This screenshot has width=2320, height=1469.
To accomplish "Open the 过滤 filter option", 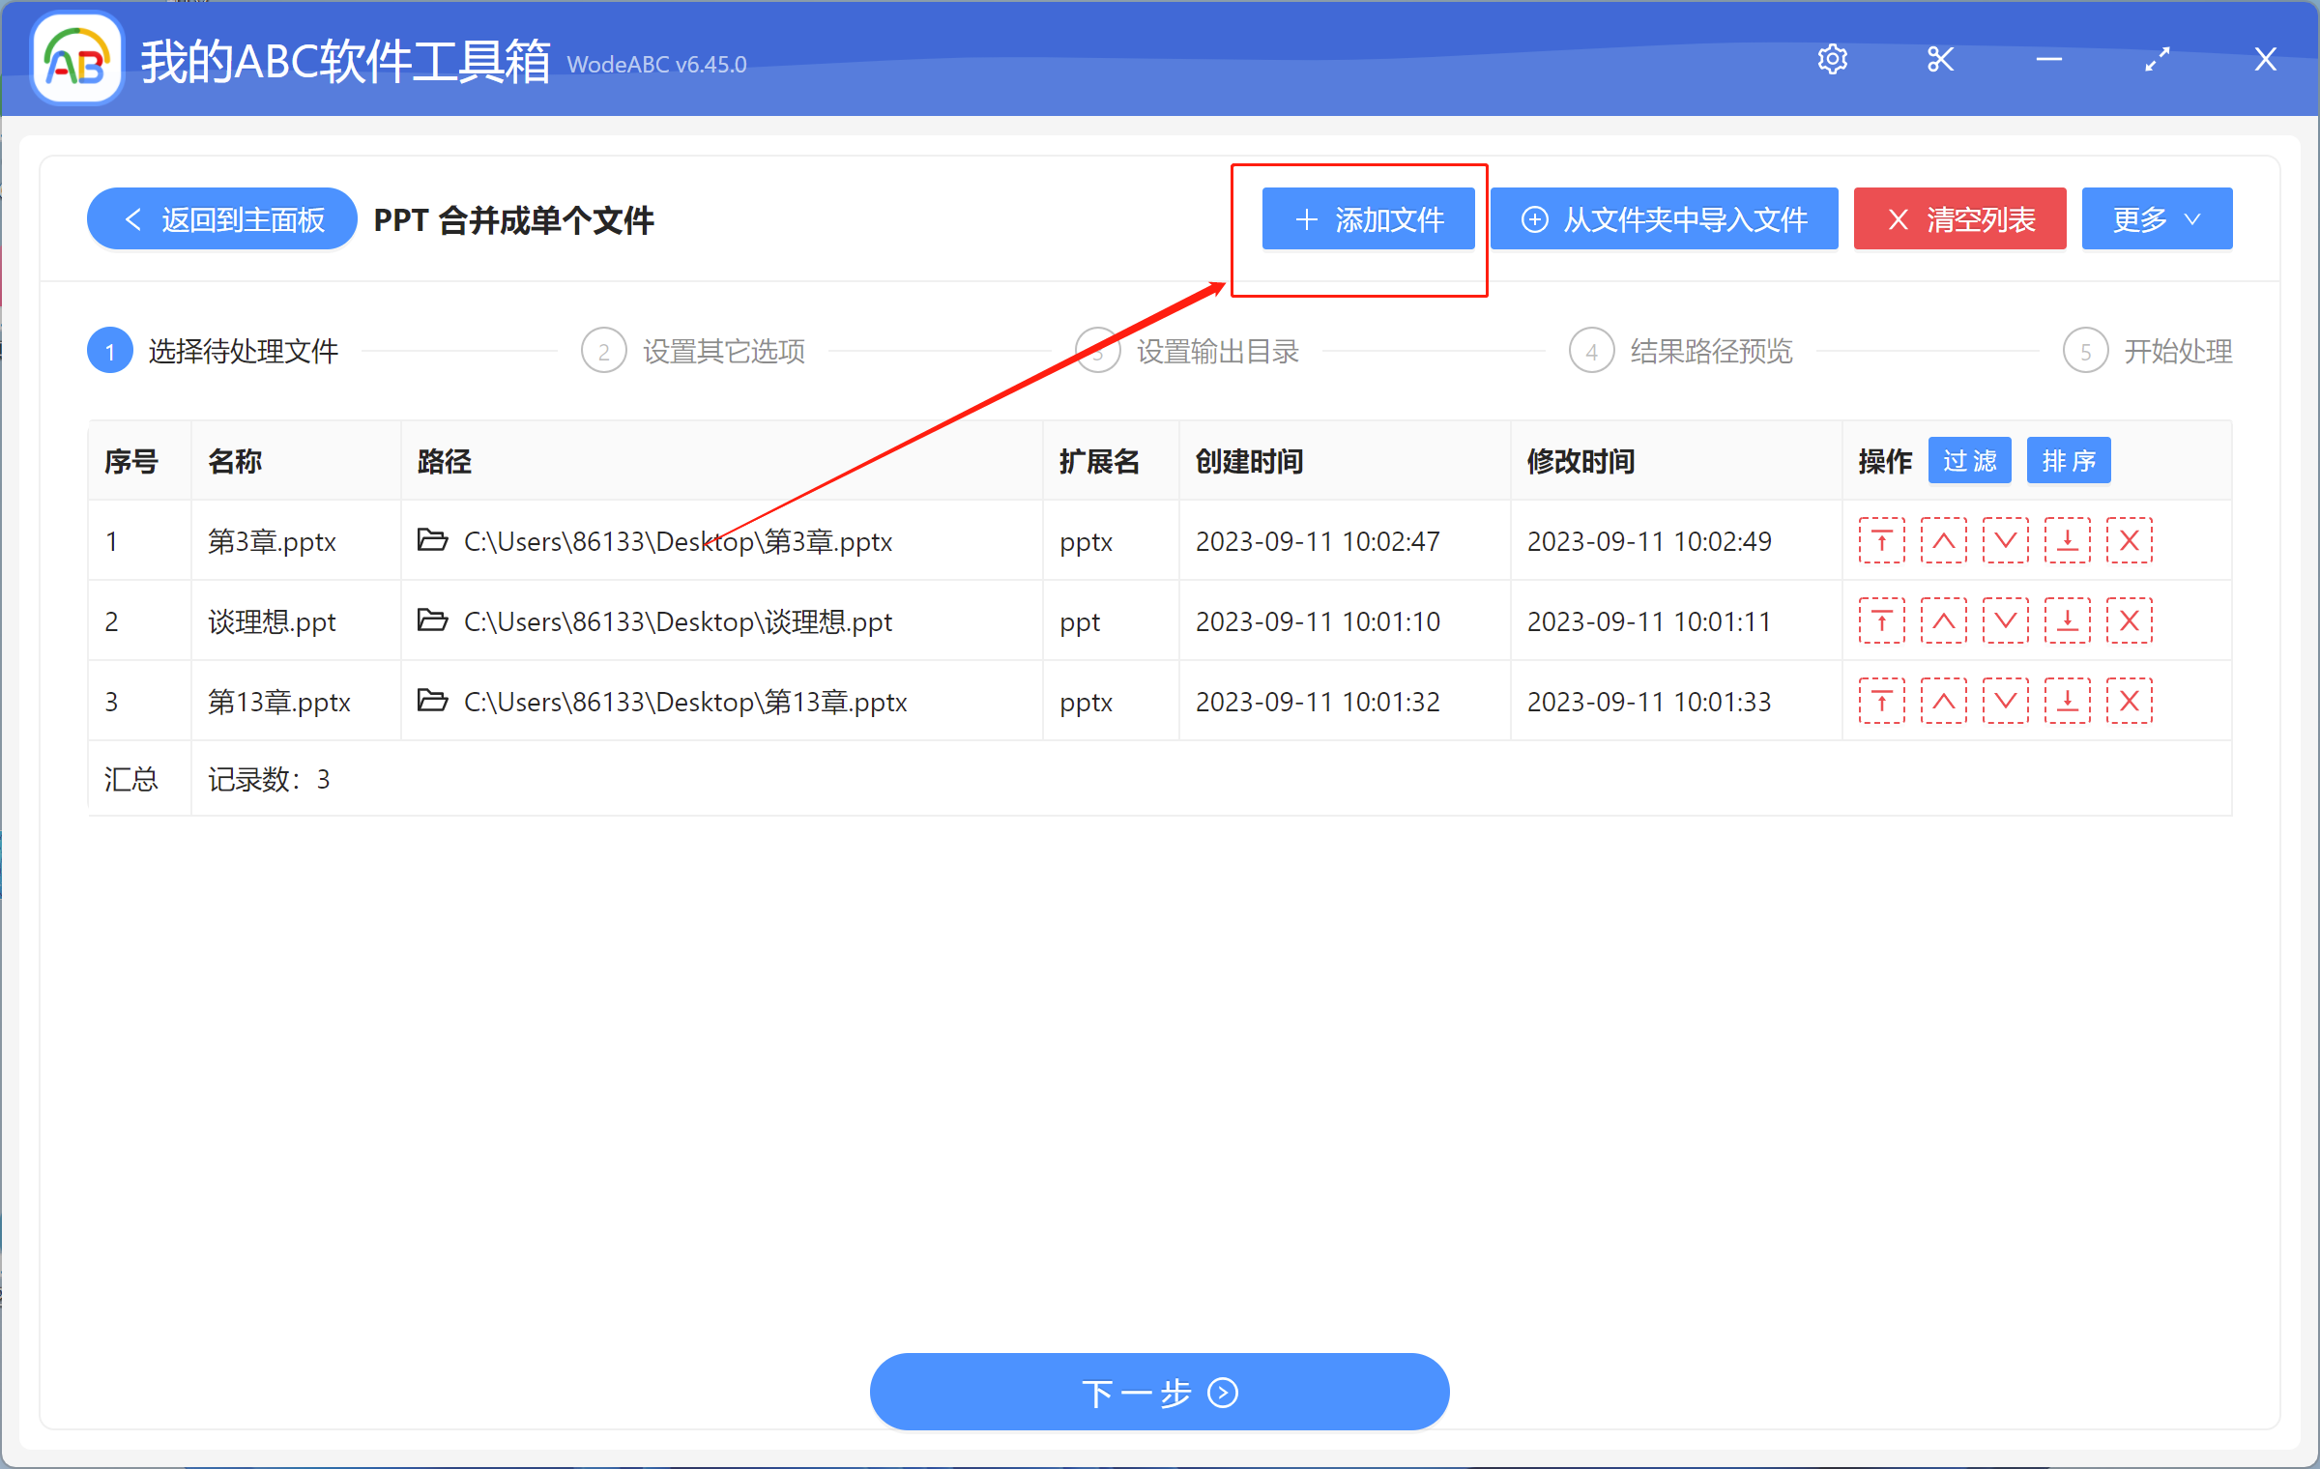I will (x=1968, y=461).
